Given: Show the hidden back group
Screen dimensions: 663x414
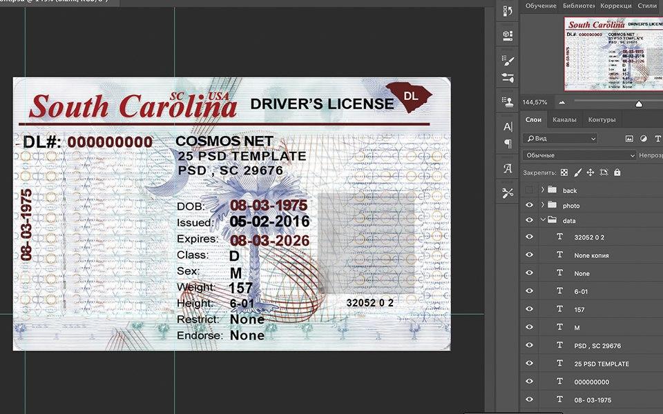Looking at the screenshot, I should point(530,190).
